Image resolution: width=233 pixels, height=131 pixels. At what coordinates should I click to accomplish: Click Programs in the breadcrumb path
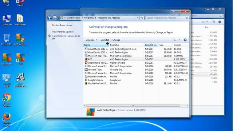[x=89, y=18]
